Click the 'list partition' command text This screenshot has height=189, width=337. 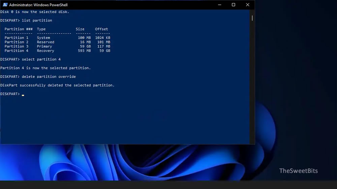pos(37,21)
